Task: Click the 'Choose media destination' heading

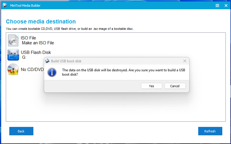Action: click(41, 21)
